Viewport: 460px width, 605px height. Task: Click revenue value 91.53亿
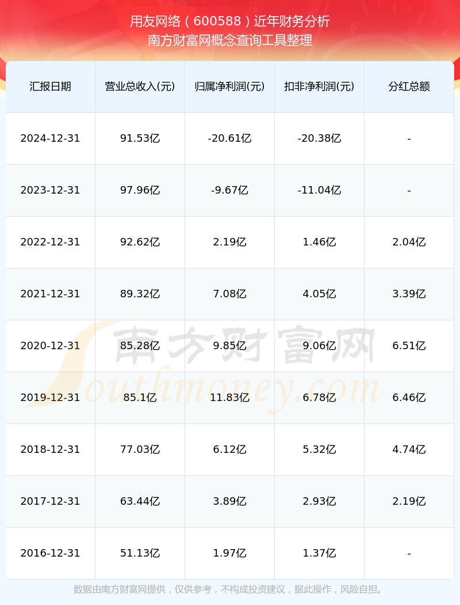click(x=140, y=138)
